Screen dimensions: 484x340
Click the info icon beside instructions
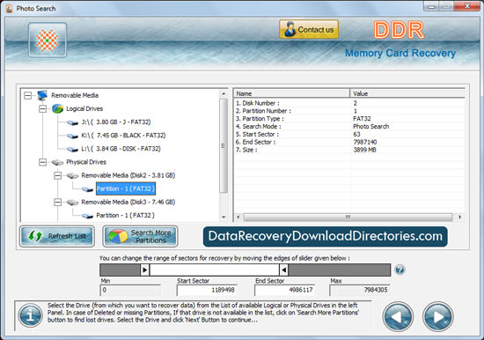(x=30, y=315)
